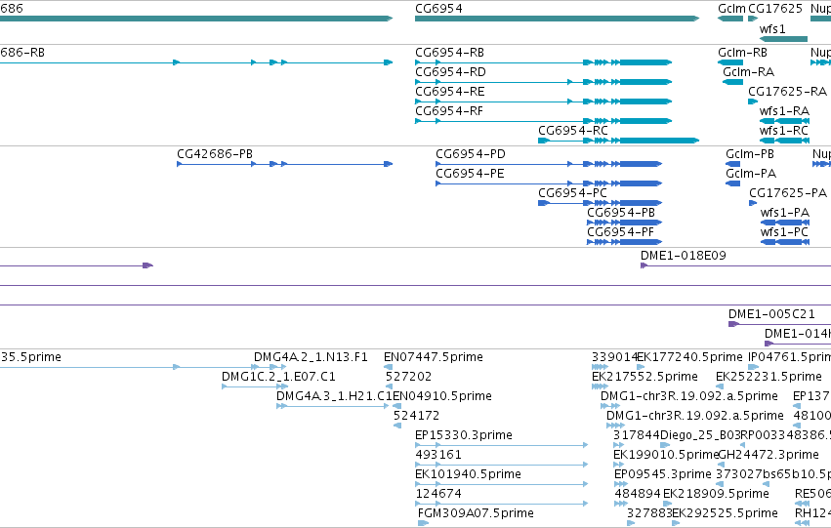Open the CG6954-RD transcript label

pos(450,72)
